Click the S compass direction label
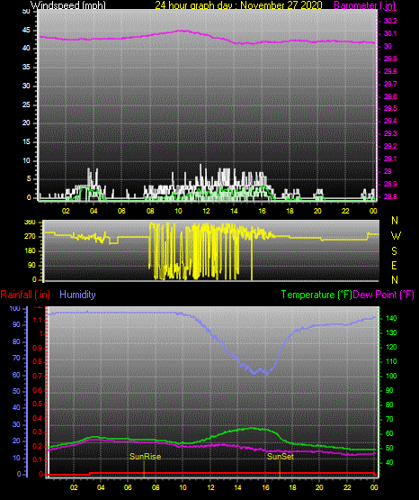Viewport: 419px width, 500px height. pos(394,251)
